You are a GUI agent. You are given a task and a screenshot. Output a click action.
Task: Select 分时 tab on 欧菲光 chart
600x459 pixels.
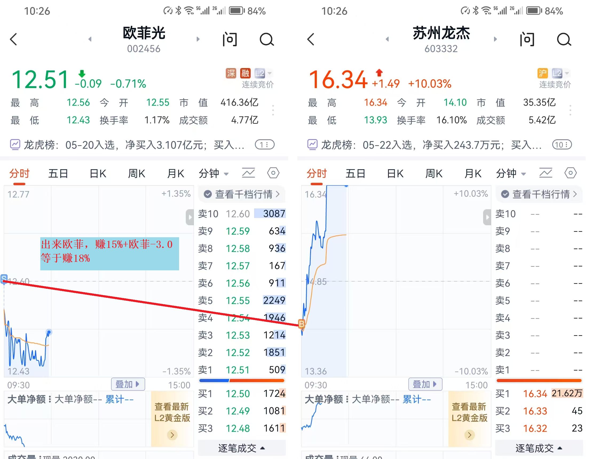click(x=19, y=173)
